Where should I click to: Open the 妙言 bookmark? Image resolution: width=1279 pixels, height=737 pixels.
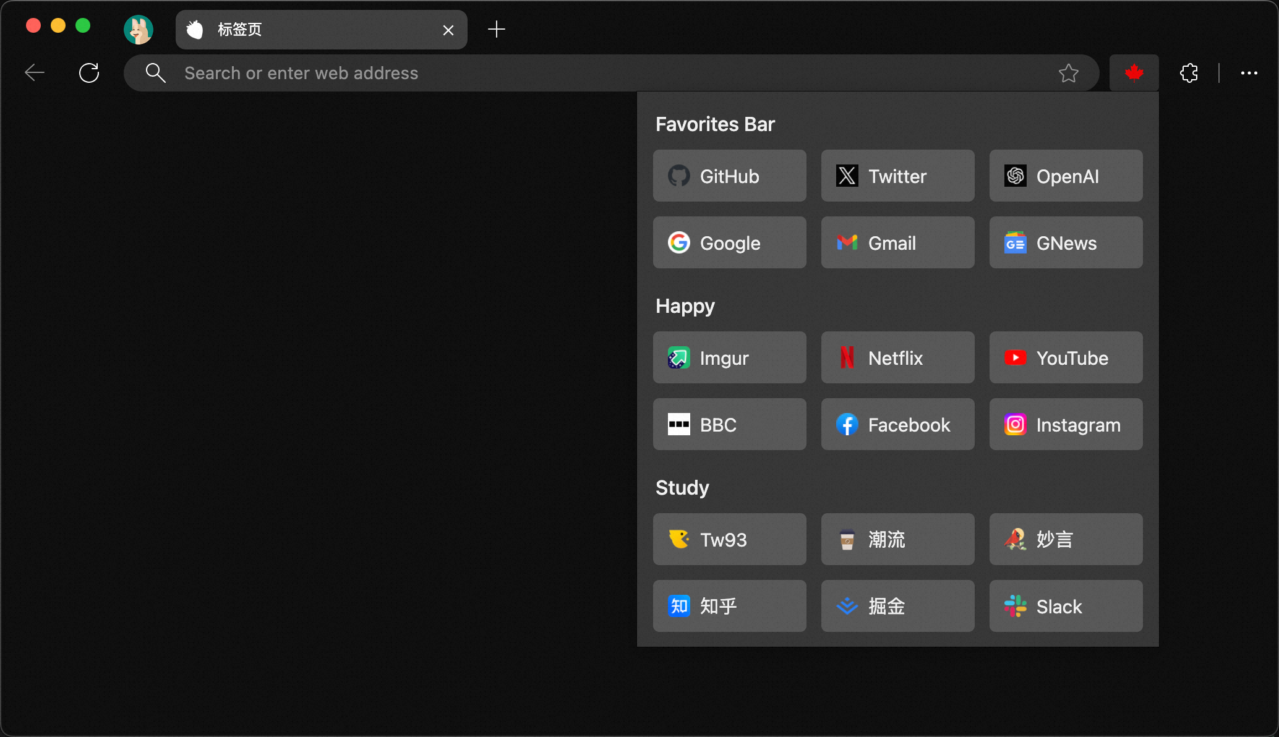pyautogui.click(x=1066, y=539)
